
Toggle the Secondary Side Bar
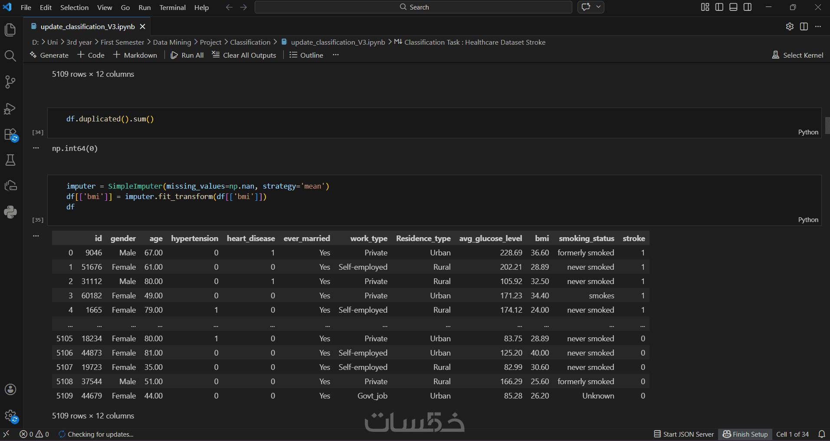[748, 7]
